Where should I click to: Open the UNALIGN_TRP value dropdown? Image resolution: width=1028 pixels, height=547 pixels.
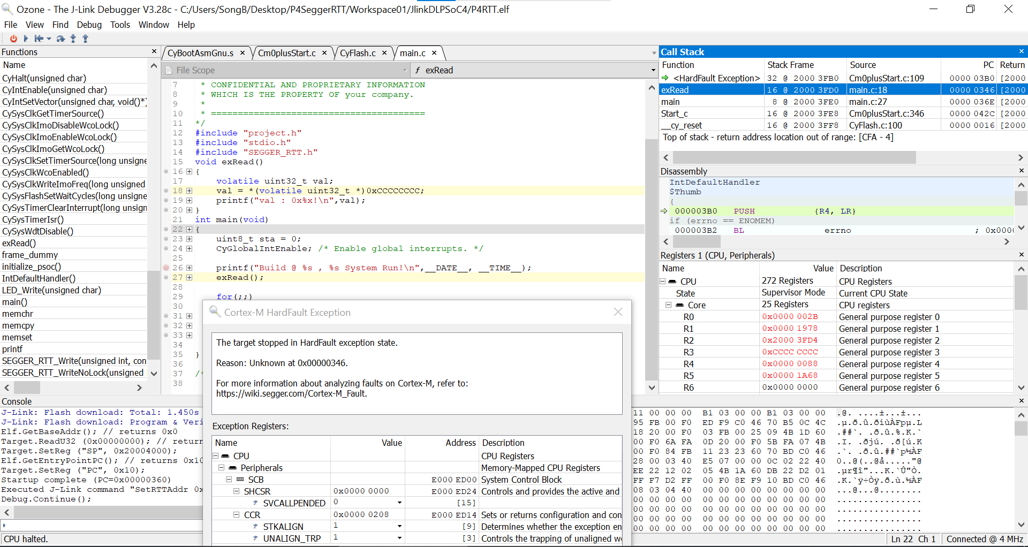[399, 538]
